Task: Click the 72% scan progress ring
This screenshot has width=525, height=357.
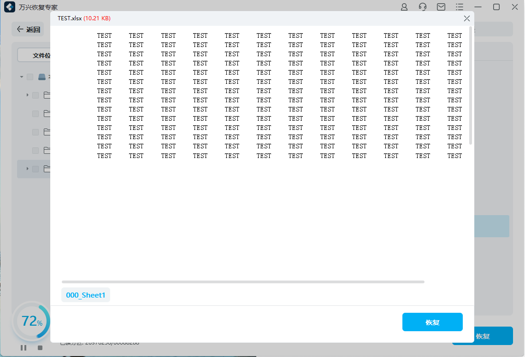Action: 31,321
